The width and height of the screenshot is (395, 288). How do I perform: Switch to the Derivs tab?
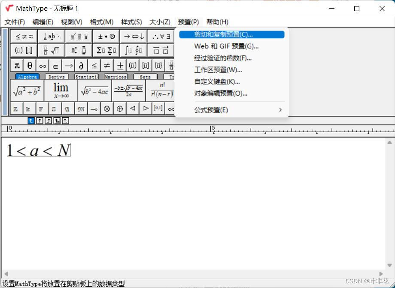pos(57,76)
